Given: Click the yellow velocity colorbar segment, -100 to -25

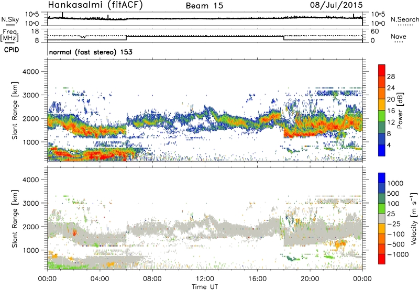Looking at the screenshot, I should tap(382, 229).
